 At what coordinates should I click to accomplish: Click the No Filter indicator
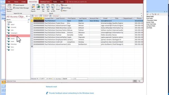pos(58,79)
